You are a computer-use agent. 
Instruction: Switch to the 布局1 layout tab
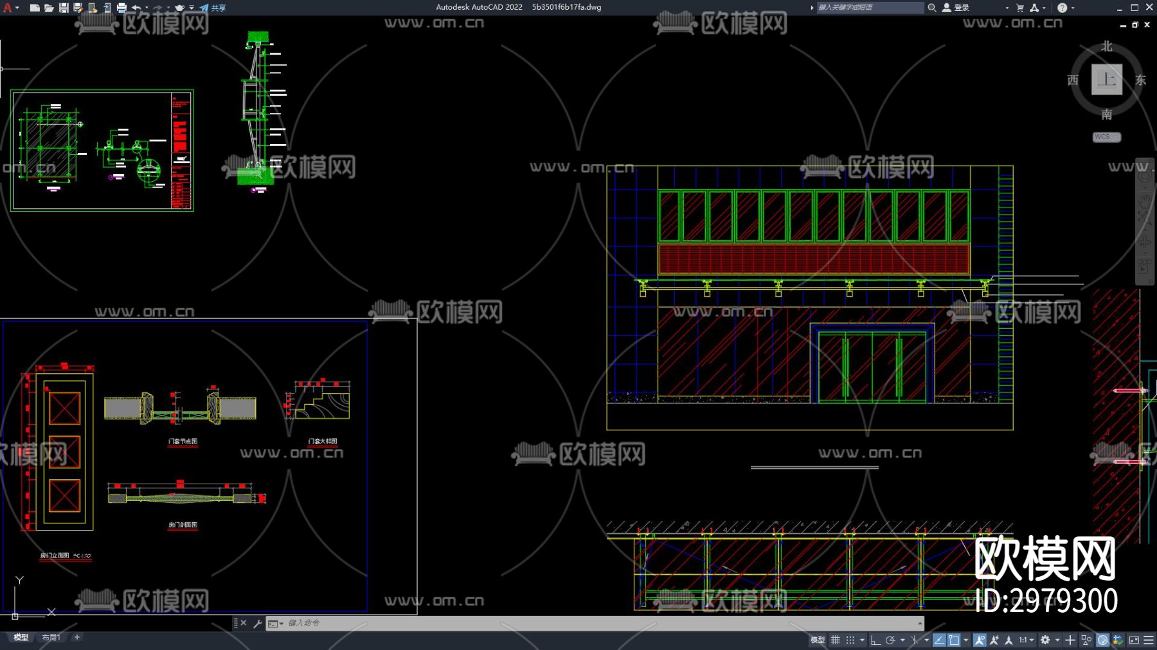click(51, 637)
